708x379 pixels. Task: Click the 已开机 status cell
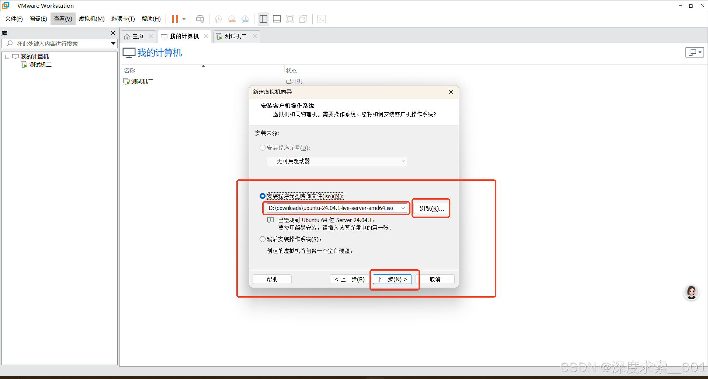pyautogui.click(x=294, y=81)
